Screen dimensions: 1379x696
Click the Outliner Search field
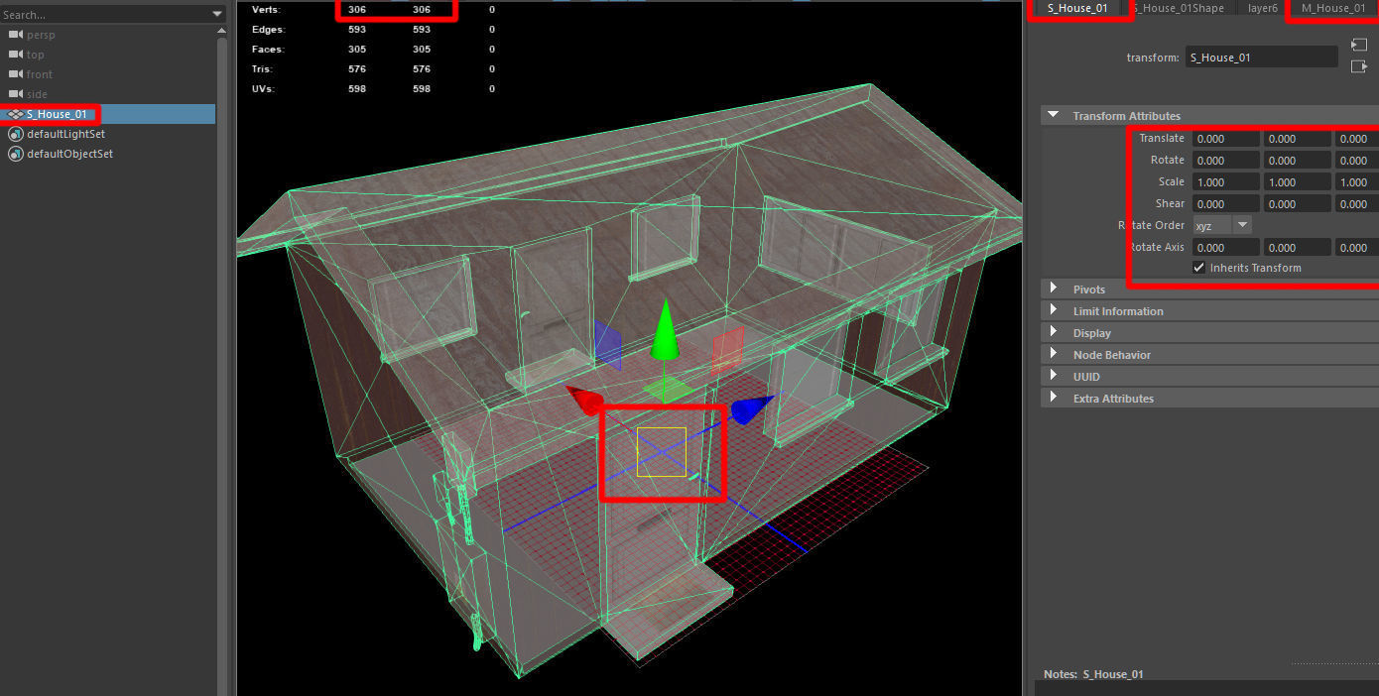coord(104,14)
